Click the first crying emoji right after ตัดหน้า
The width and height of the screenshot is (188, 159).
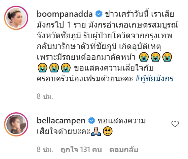point(144,57)
